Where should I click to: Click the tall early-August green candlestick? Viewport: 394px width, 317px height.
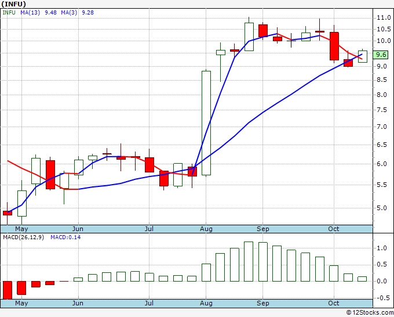206,123
